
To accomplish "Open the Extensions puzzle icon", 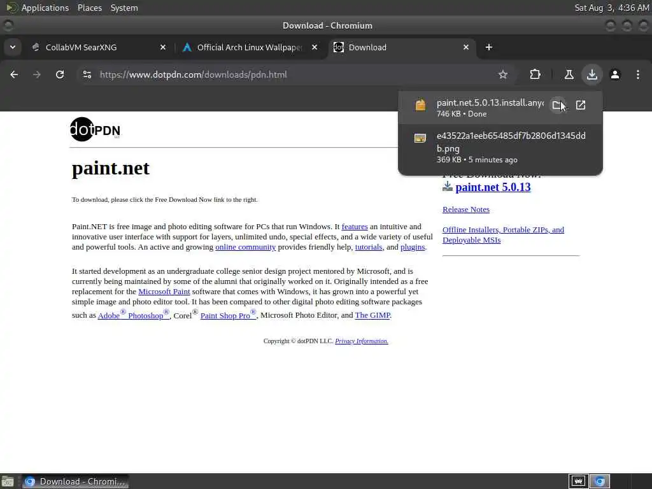I will point(535,74).
